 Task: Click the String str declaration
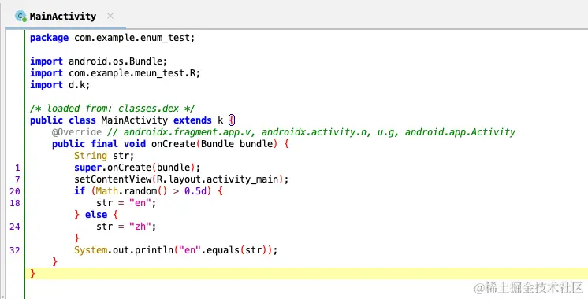[104, 156]
